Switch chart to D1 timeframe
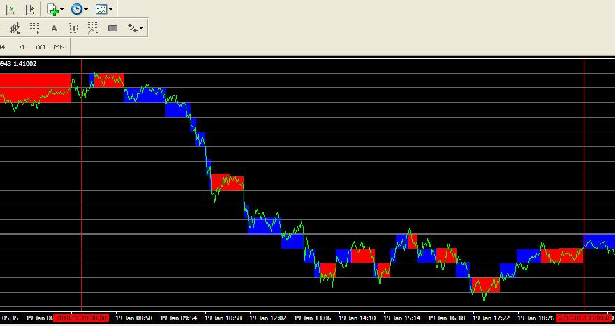The width and height of the screenshot is (615, 326). [20, 47]
